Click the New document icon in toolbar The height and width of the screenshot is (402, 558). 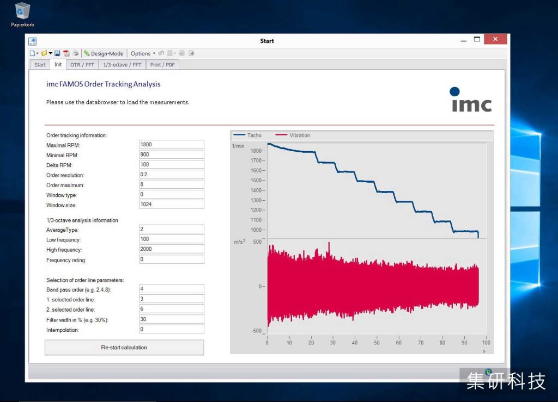coord(32,53)
